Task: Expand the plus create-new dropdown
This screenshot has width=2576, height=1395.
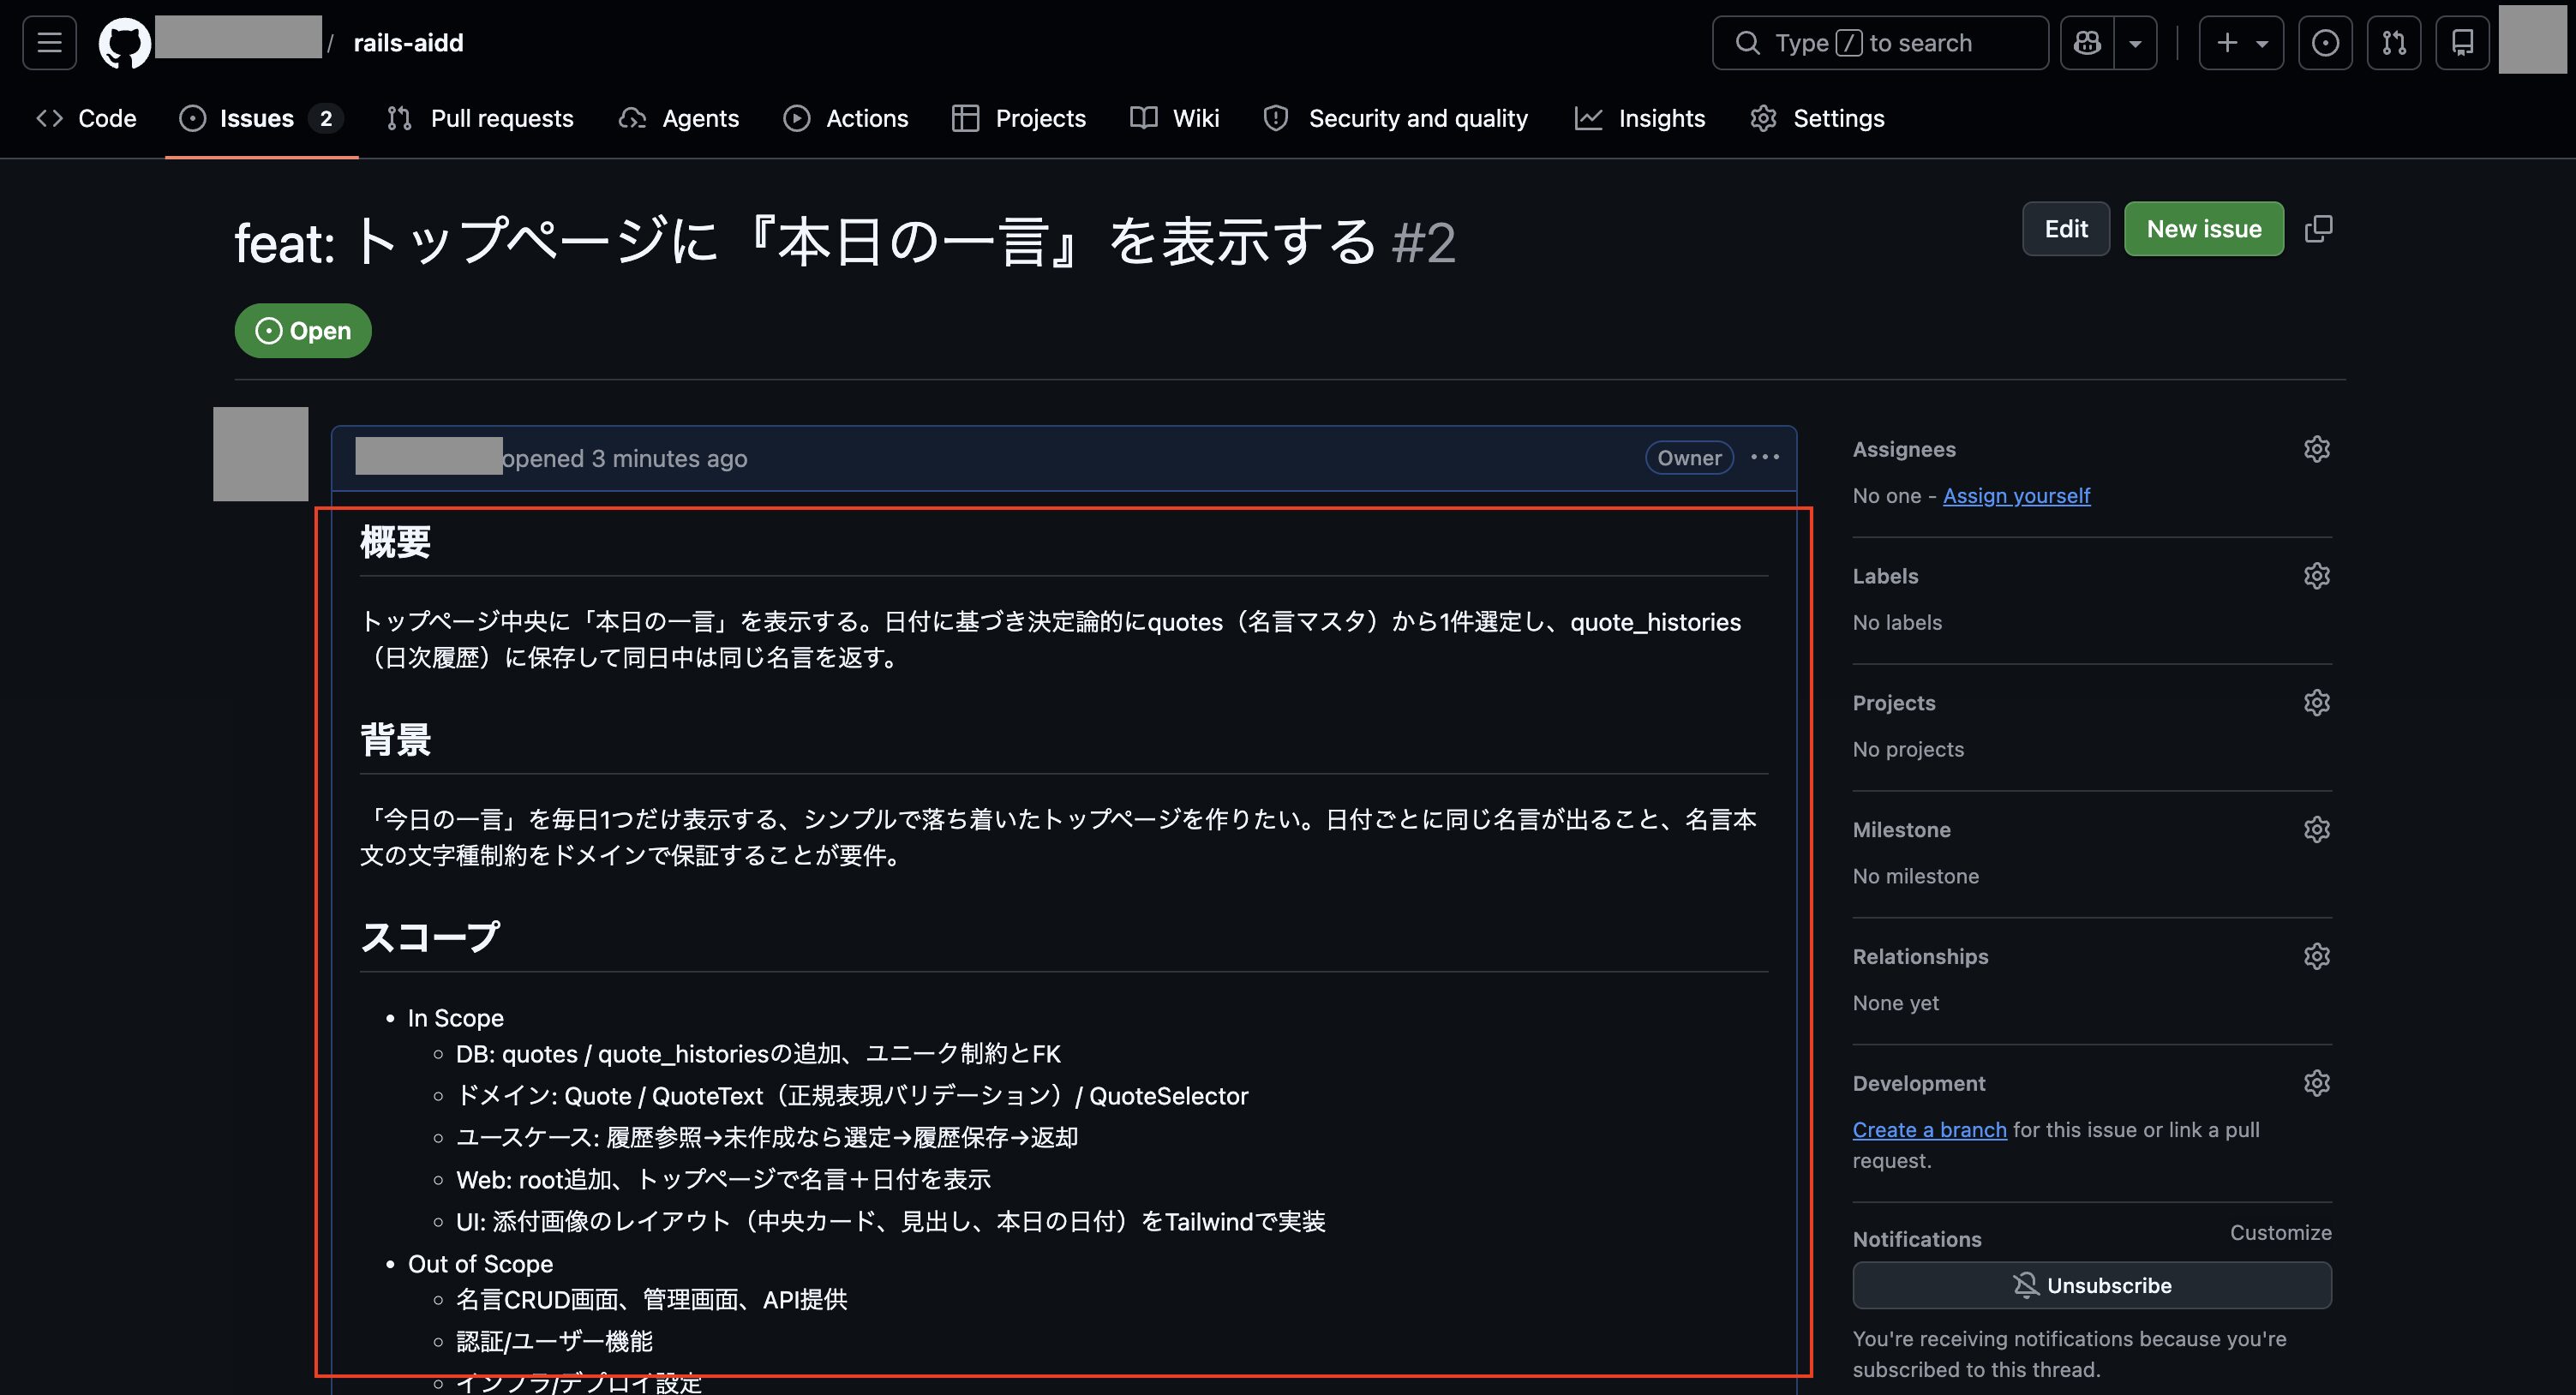Action: click(x=2241, y=43)
